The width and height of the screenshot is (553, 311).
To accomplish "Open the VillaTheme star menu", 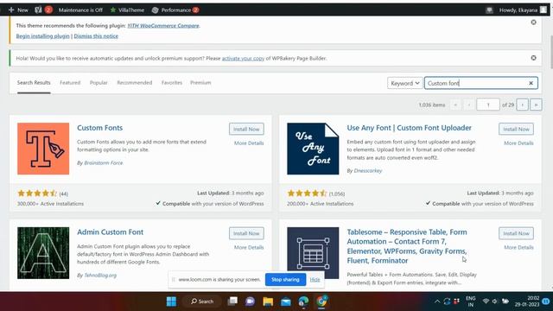I will coord(127,10).
